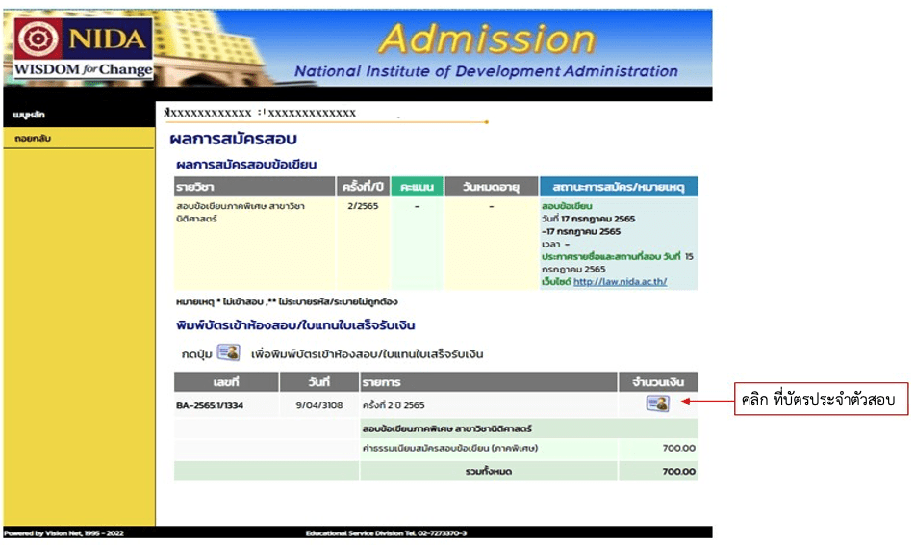The height and width of the screenshot is (545, 914).
Task: Click the fee line ค่าธรรมเนียมสมัครสอบข้อเขียน (ภาคพิเศษ)
Action: (450, 448)
